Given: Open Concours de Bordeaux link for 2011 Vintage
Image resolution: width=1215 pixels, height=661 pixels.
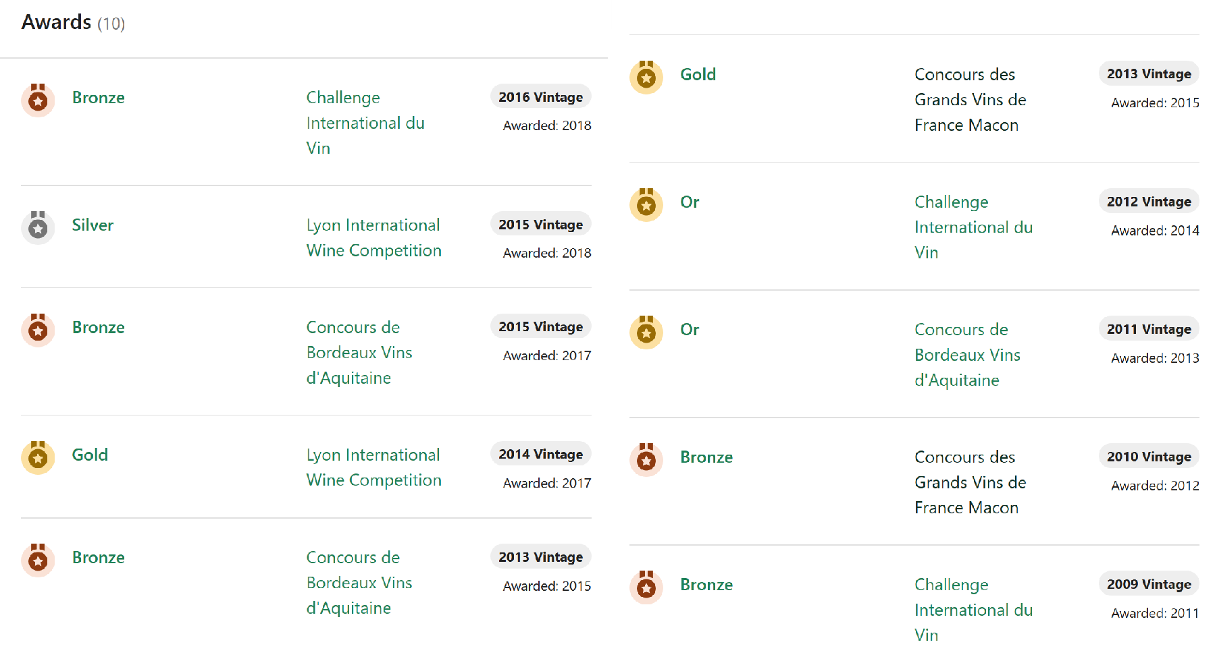Looking at the screenshot, I should [x=967, y=355].
